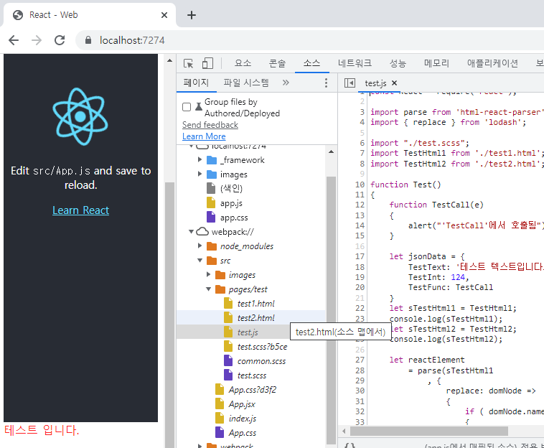
Task: Click the (색인) document icon
Action: click(x=211, y=188)
